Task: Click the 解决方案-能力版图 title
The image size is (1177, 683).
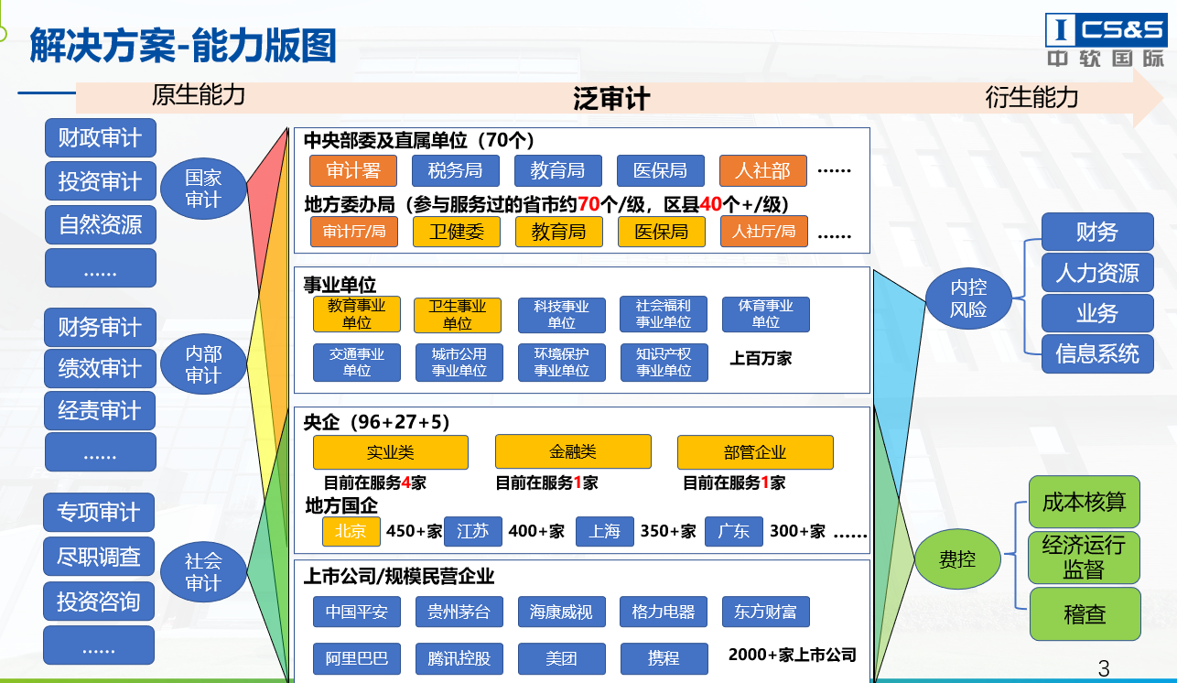Action: [x=182, y=45]
